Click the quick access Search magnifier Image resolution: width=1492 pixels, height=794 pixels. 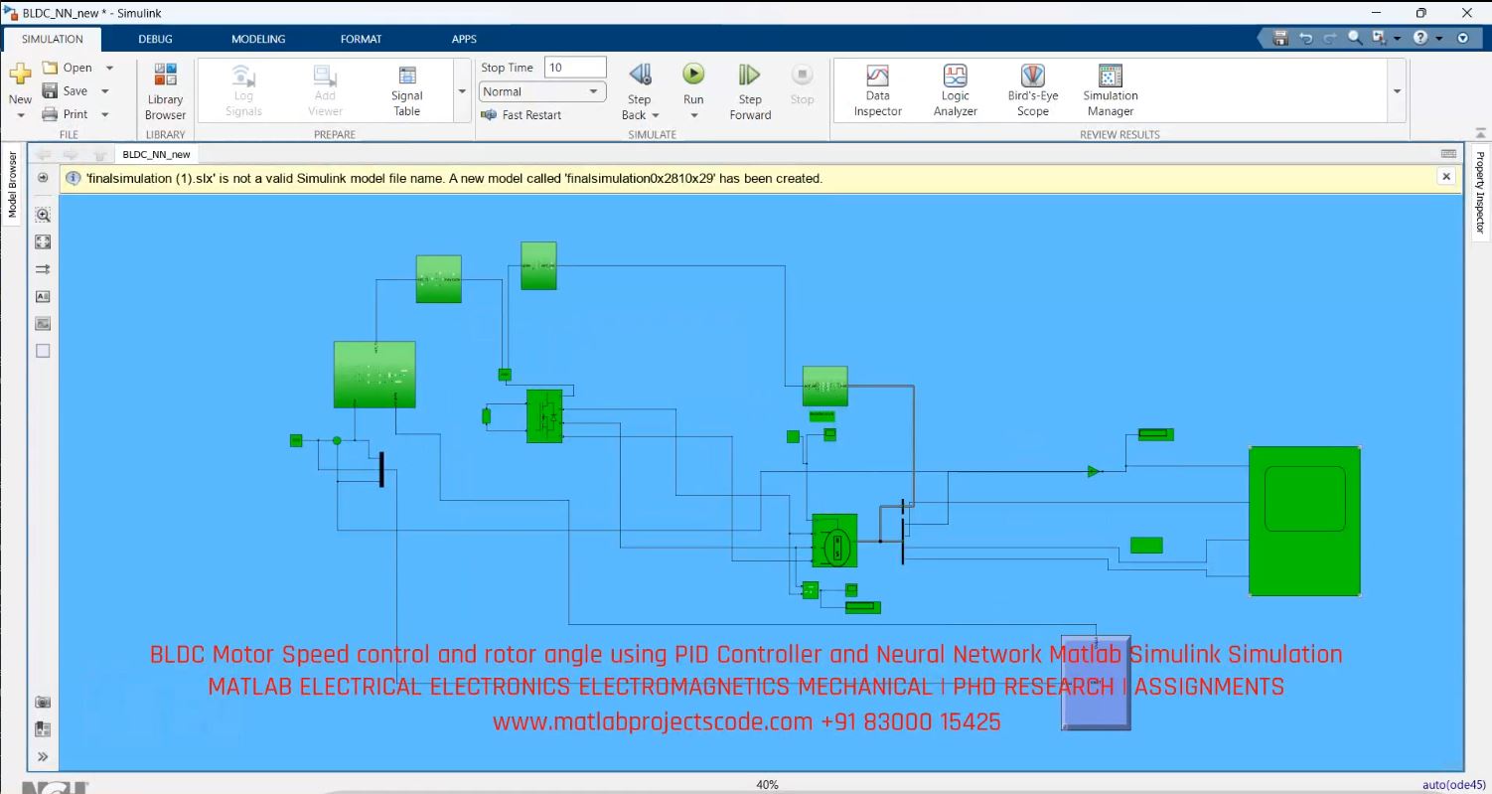[x=1355, y=38]
